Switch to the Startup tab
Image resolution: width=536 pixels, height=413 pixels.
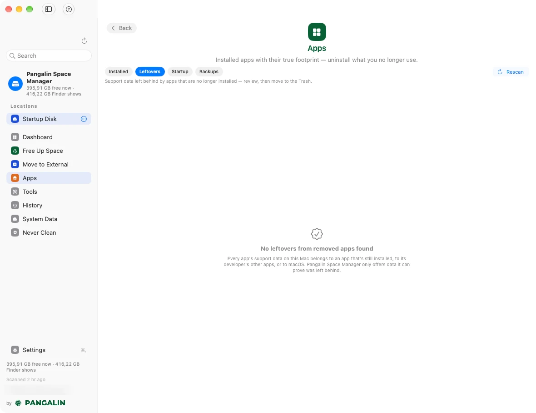click(x=180, y=71)
